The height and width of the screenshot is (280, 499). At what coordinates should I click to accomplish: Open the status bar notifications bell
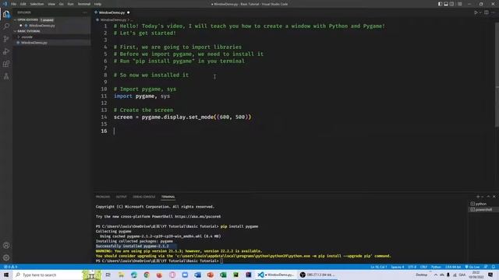[494, 267]
